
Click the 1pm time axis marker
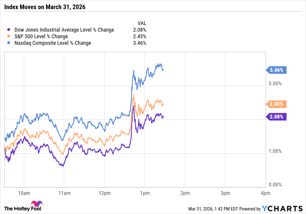(x=144, y=193)
